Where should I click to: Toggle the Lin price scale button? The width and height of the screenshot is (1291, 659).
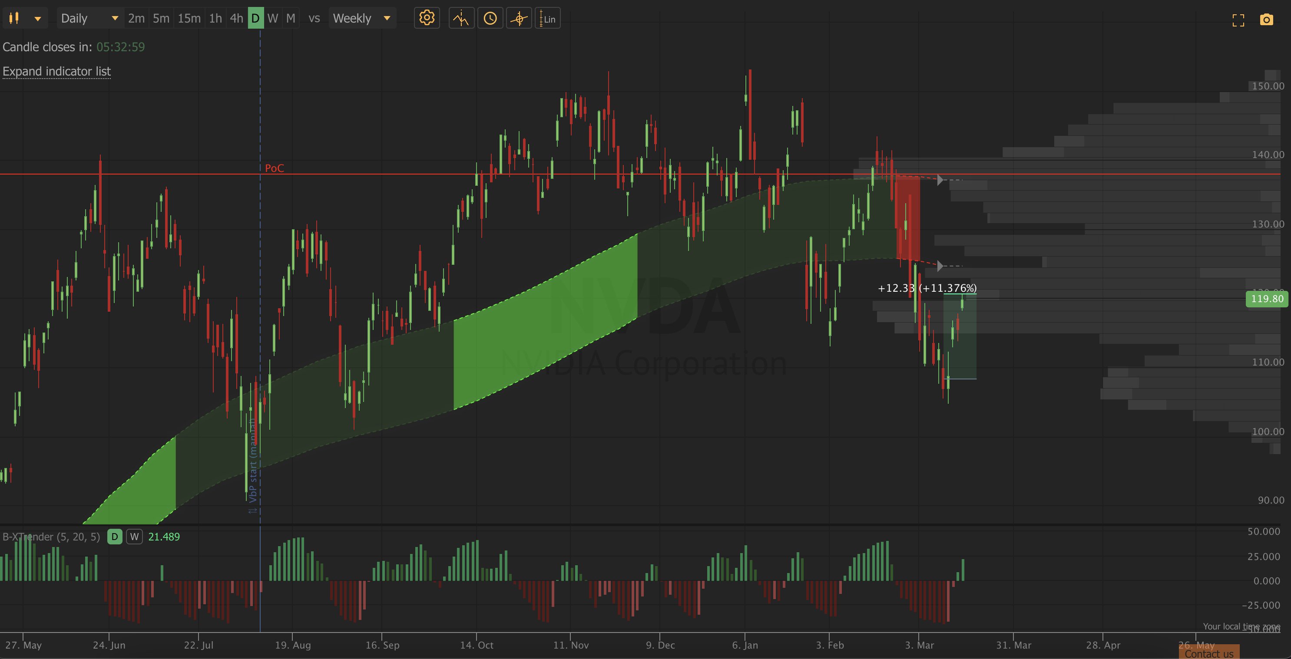pos(547,19)
